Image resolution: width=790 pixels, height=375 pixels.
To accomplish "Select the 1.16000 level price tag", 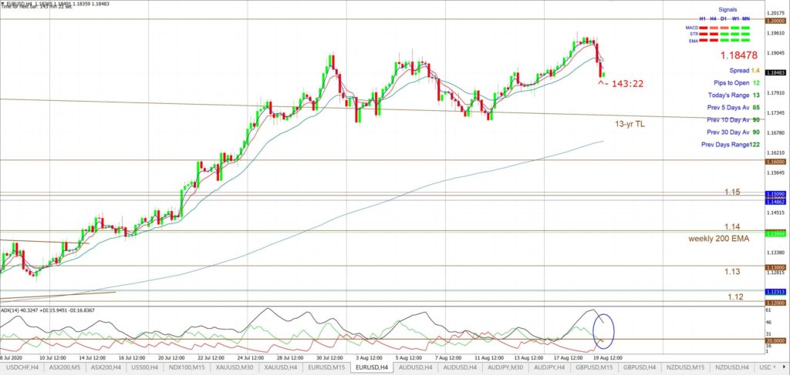I will click(776, 162).
